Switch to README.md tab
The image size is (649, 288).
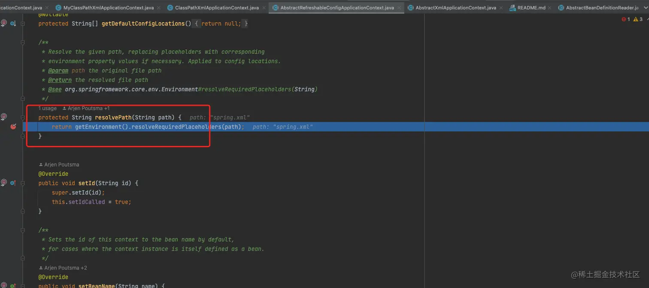[x=531, y=8]
